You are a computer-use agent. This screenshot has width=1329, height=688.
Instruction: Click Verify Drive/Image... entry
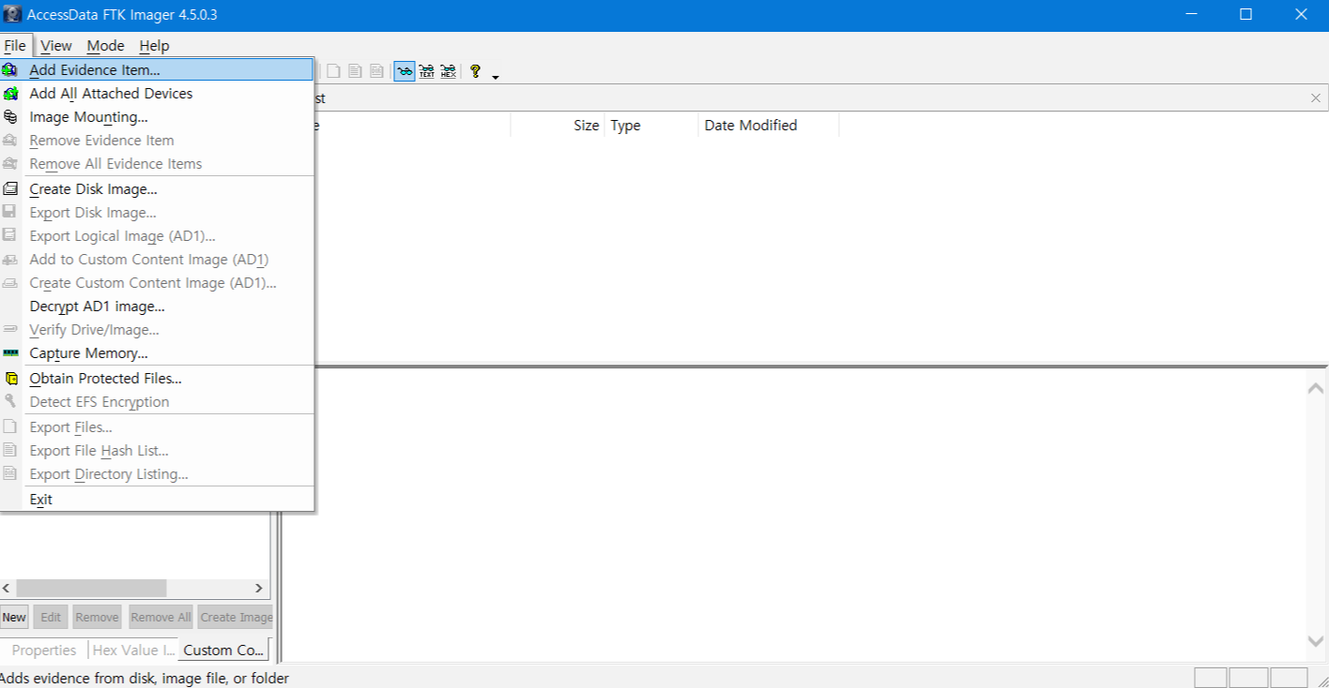click(157, 329)
